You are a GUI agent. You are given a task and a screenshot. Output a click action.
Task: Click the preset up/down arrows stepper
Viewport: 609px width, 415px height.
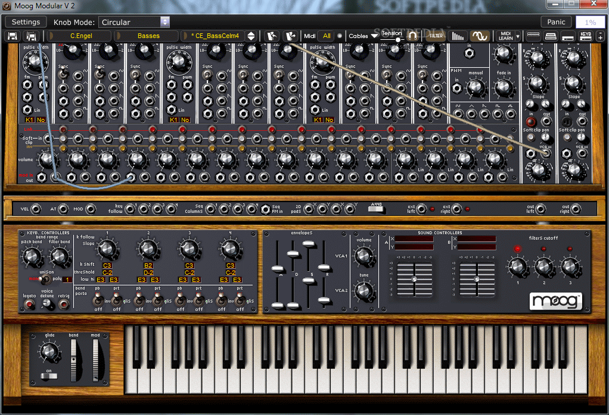(x=251, y=36)
